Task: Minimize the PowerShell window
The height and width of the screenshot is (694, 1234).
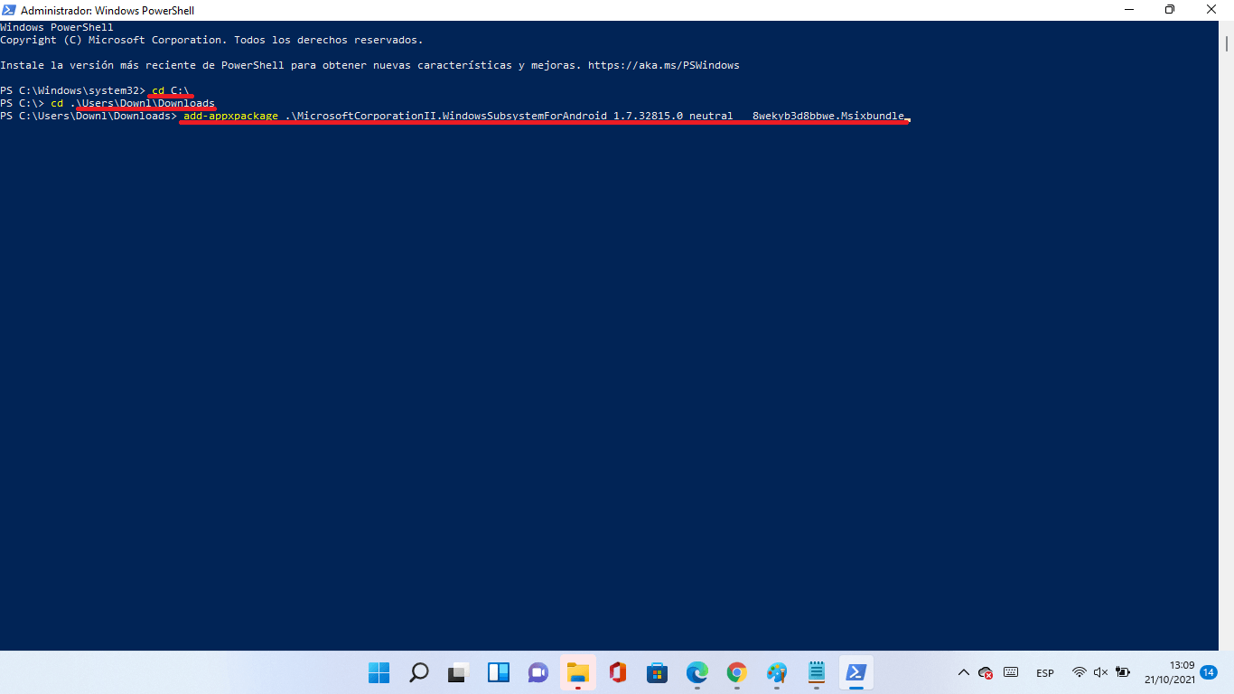Action: point(1128,10)
